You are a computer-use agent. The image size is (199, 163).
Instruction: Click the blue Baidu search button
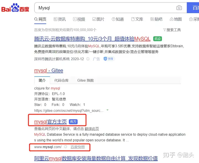[x=193, y=8]
